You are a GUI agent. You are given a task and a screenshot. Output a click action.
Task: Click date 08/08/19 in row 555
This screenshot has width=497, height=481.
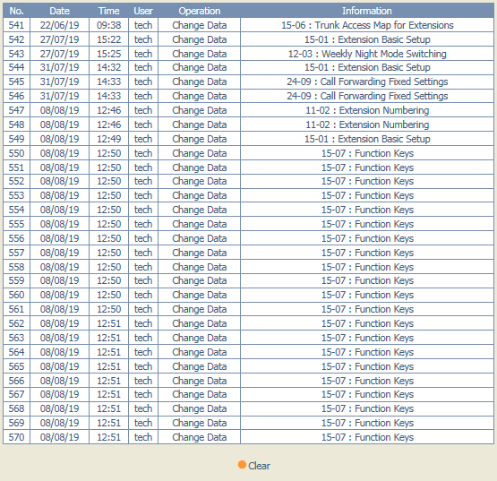click(60, 224)
